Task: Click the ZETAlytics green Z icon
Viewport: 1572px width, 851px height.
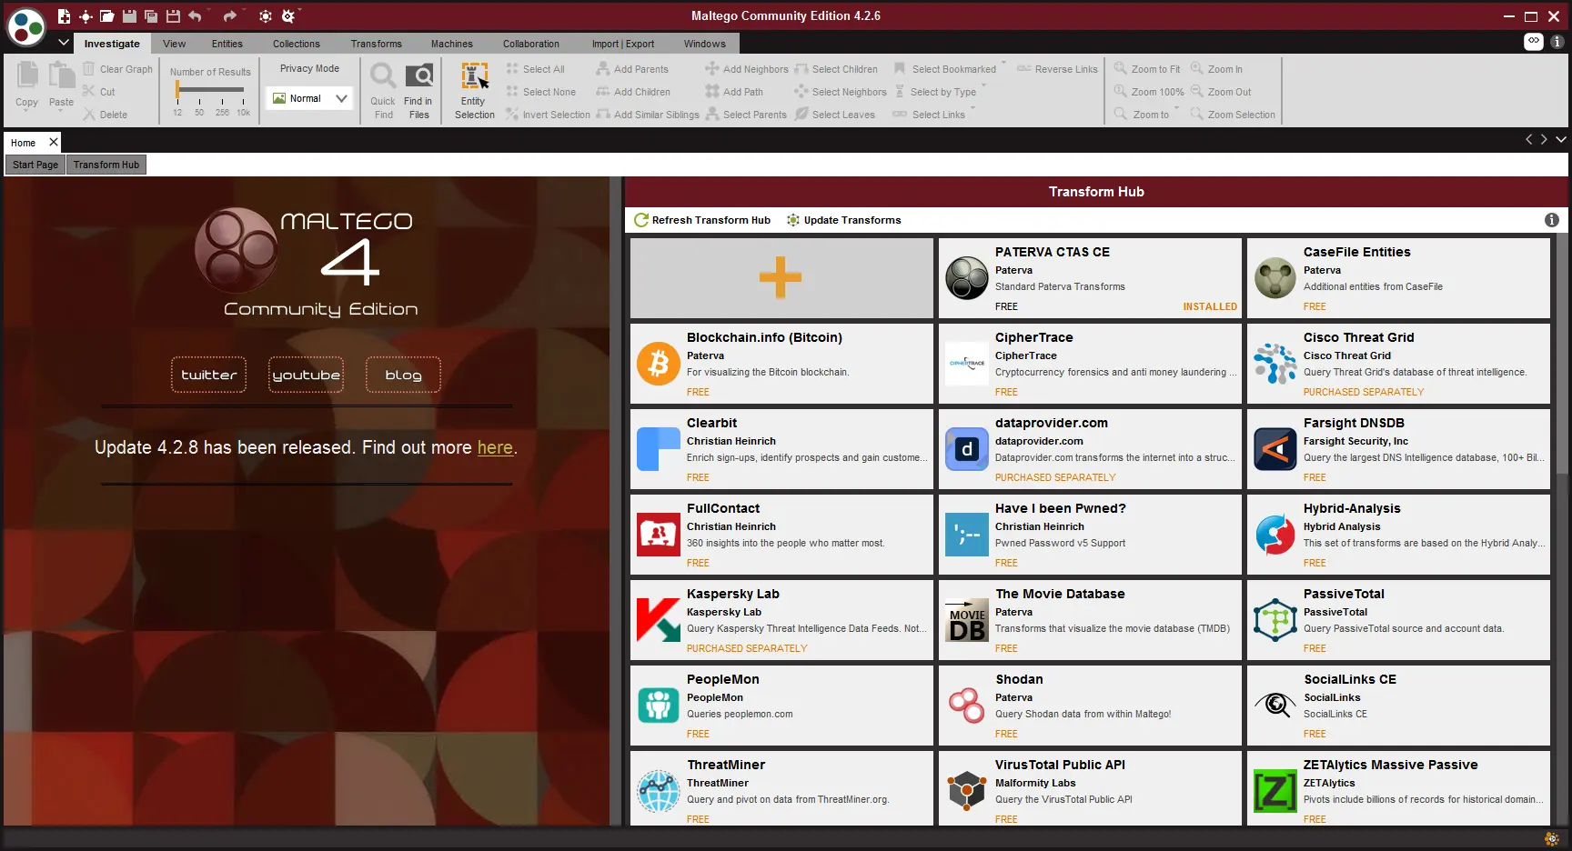Action: [1275, 791]
